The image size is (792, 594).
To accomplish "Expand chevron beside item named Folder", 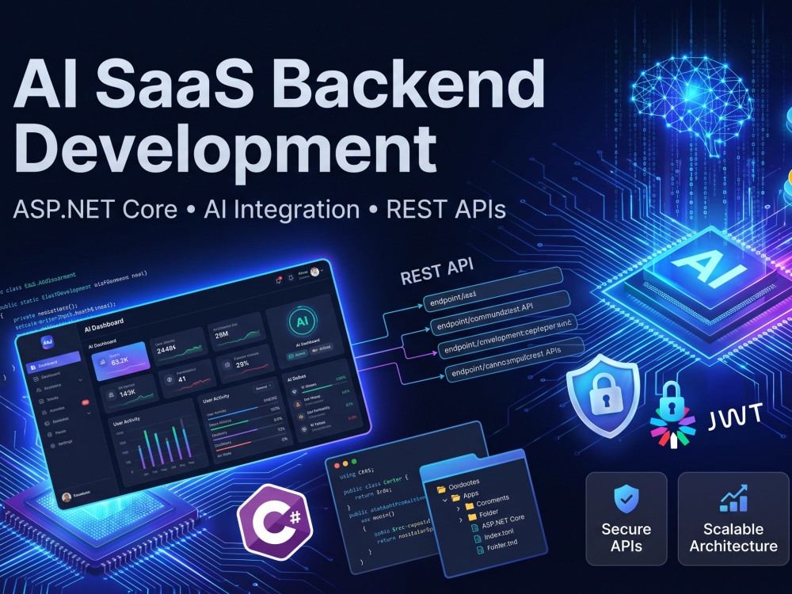I will (x=461, y=519).
